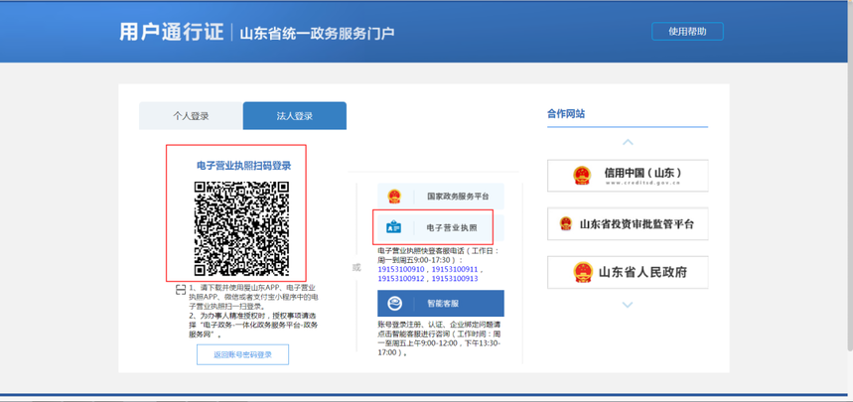Click 返回账号密码登录 button
853x402 pixels.
tap(242, 354)
